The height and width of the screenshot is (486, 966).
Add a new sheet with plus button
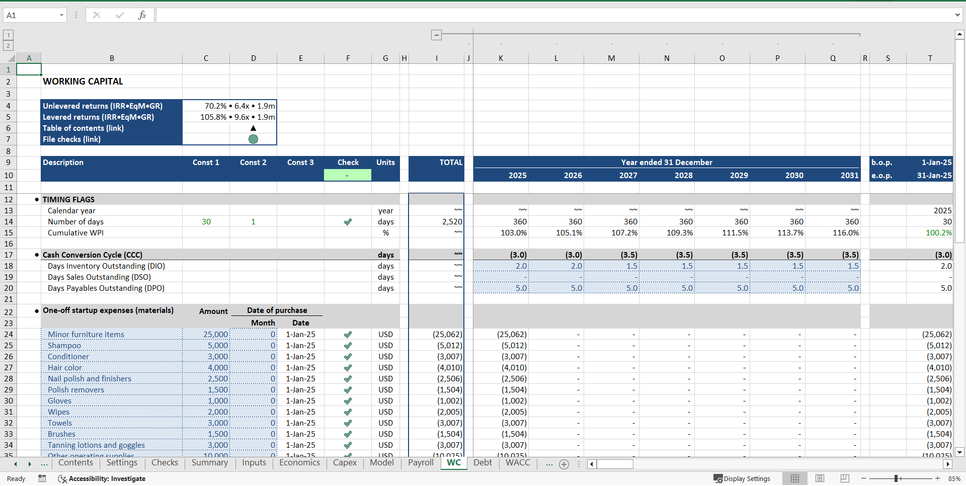point(564,464)
